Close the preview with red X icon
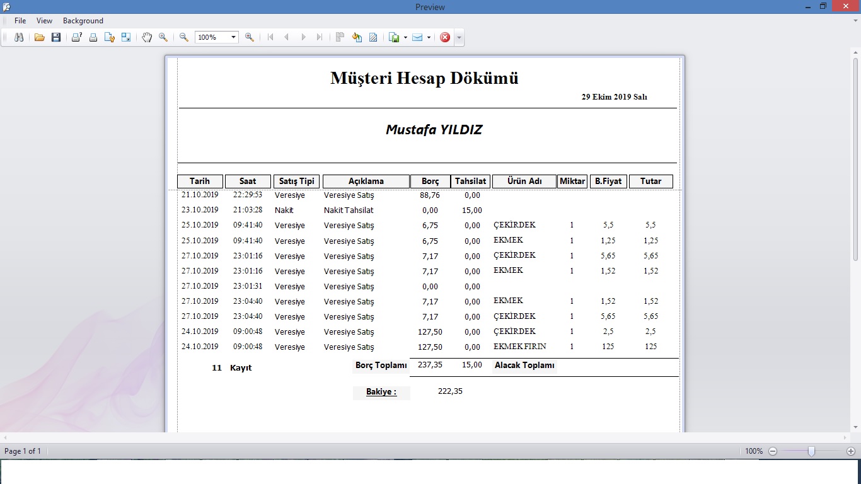Screen dimensions: 861x484 [445, 37]
